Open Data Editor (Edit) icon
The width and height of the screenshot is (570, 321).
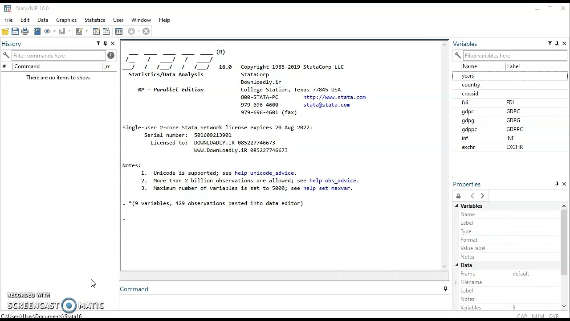click(96, 31)
